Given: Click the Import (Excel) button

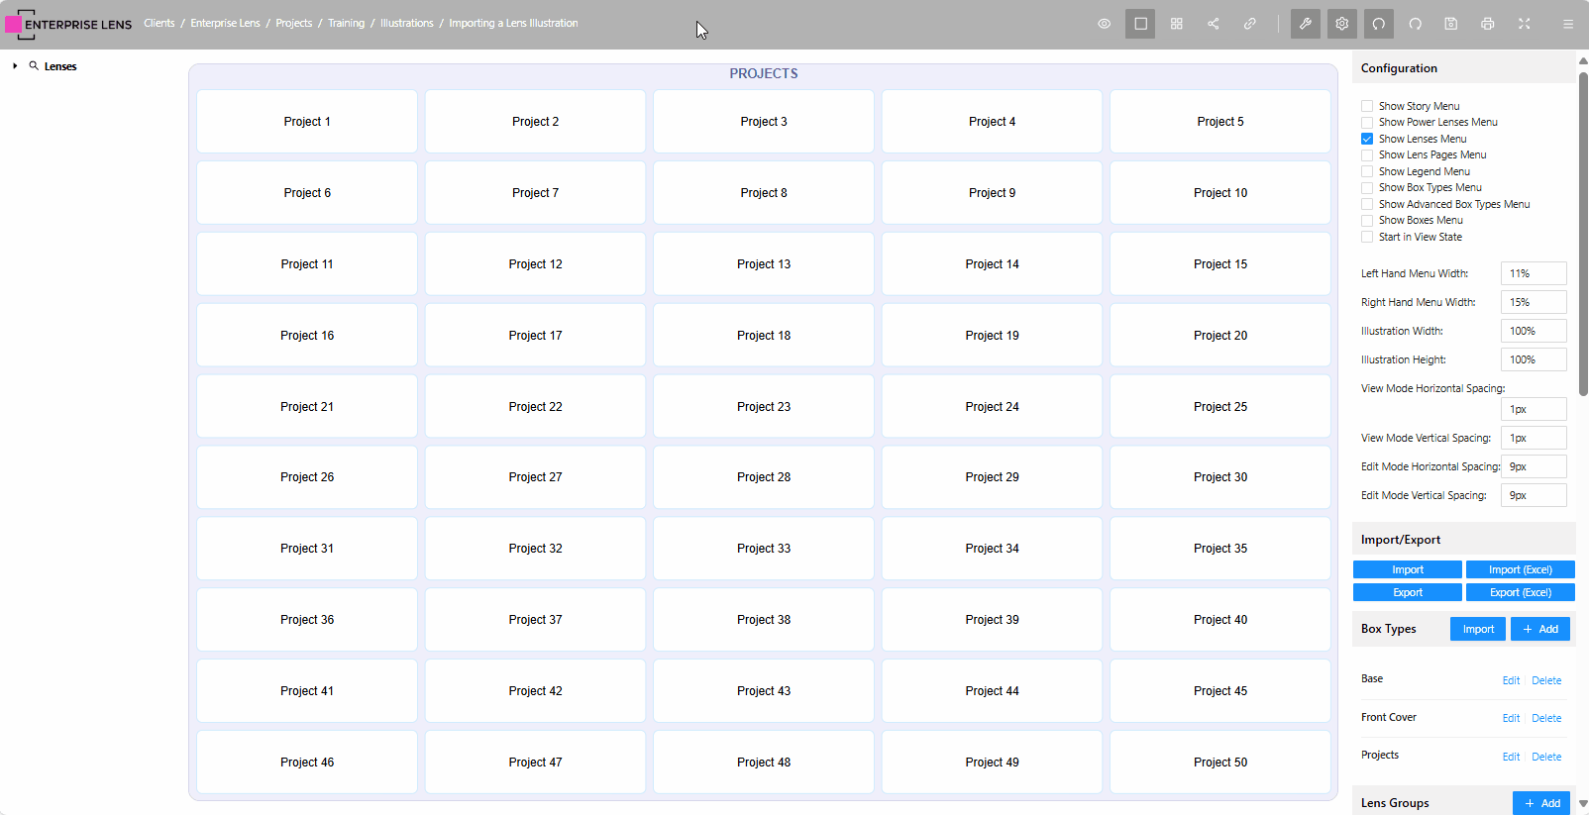Looking at the screenshot, I should (1520, 569).
